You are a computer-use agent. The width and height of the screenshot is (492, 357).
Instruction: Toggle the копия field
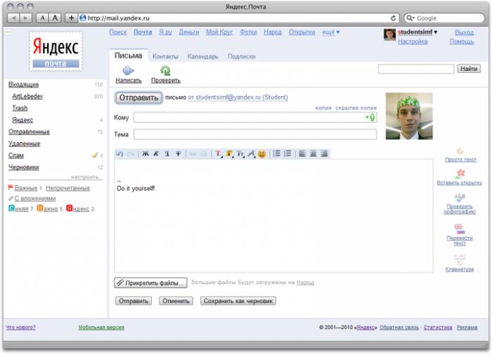pos(323,108)
